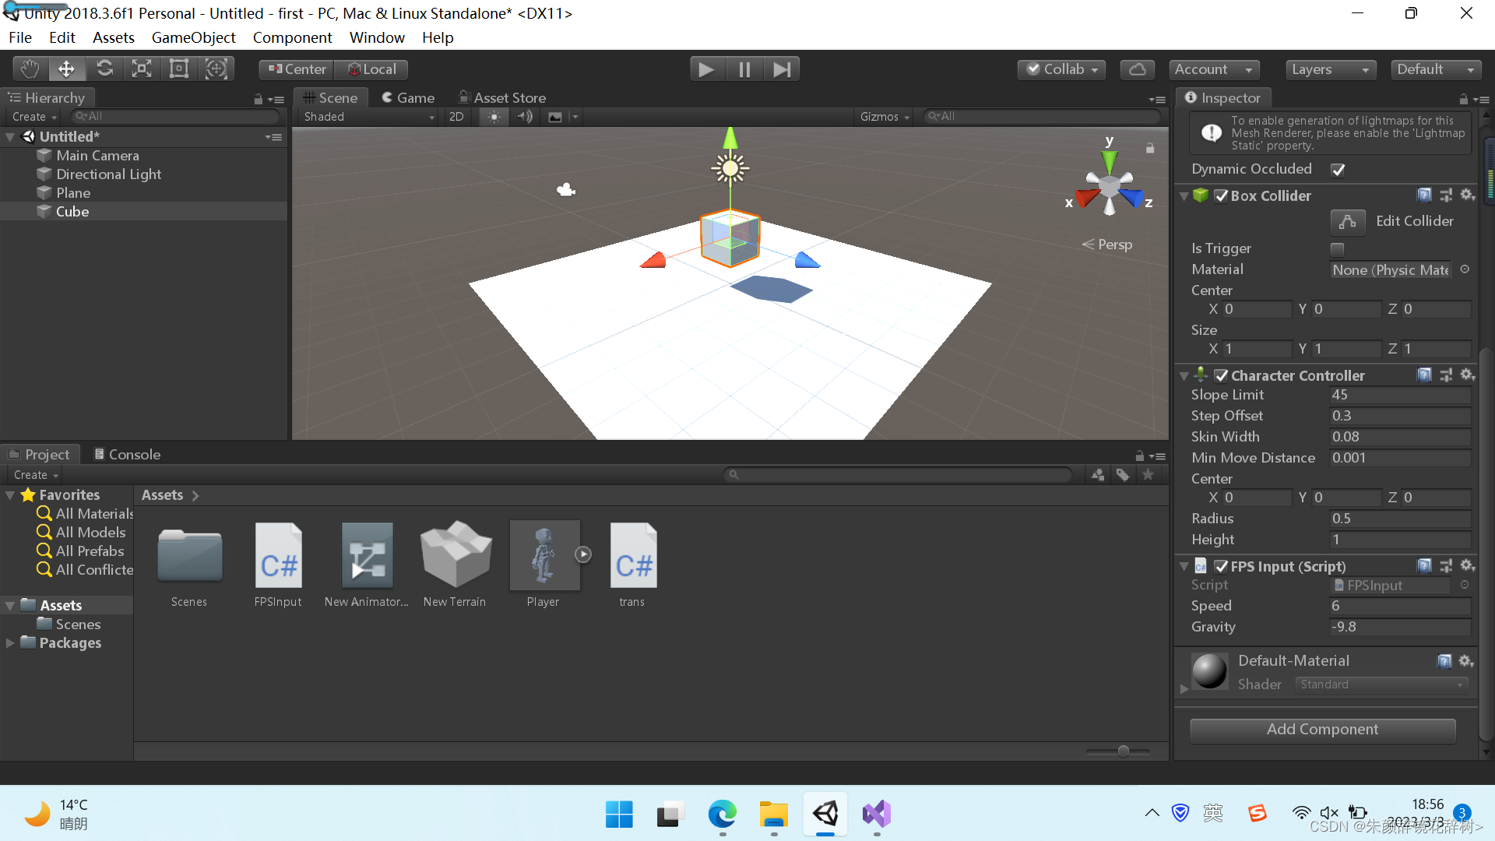Select the Rect transform tool

(x=179, y=69)
